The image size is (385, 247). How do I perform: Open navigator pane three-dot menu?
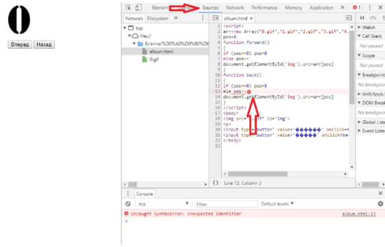(203, 18)
